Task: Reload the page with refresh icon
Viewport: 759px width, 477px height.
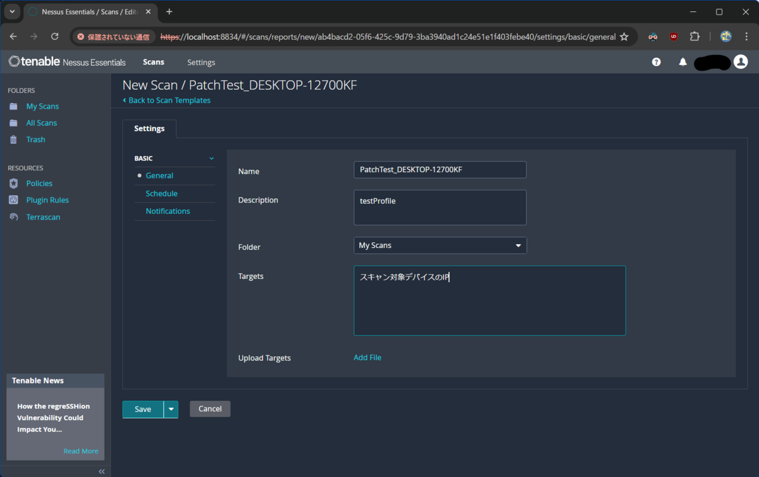Action: 54,37
